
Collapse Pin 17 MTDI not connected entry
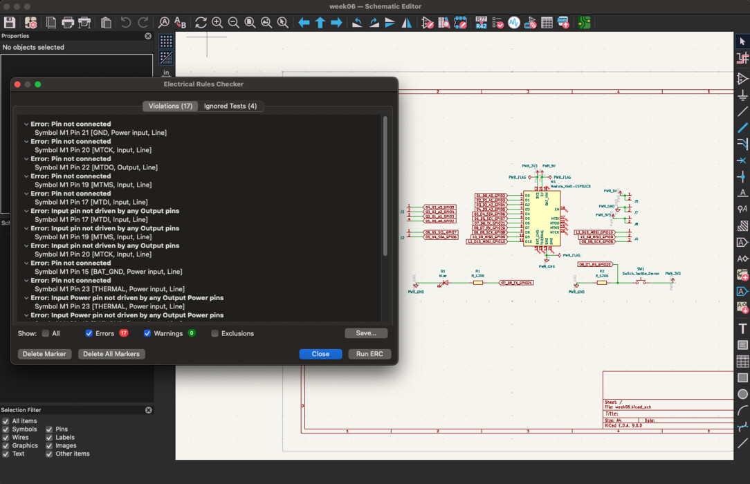coord(26,194)
